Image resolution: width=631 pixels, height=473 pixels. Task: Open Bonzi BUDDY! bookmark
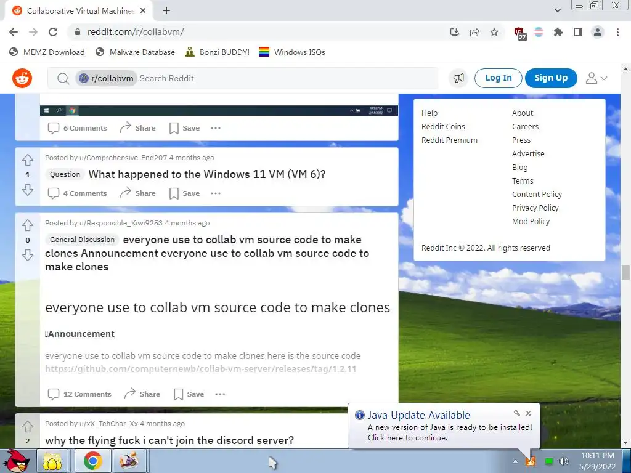coord(218,52)
